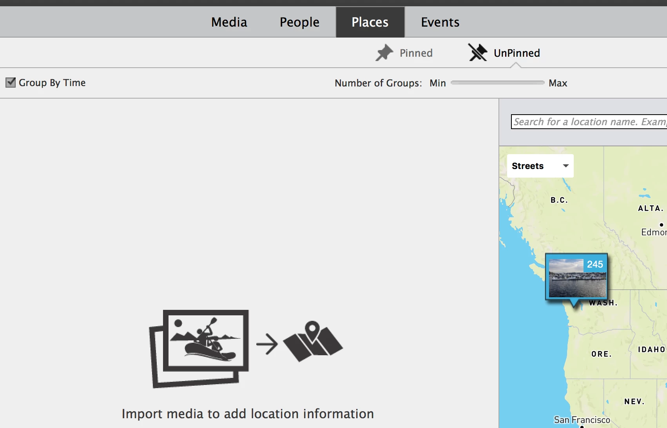Select the Places tab
This screenshot has width=667, height=428.
click(x=370, y=22)
